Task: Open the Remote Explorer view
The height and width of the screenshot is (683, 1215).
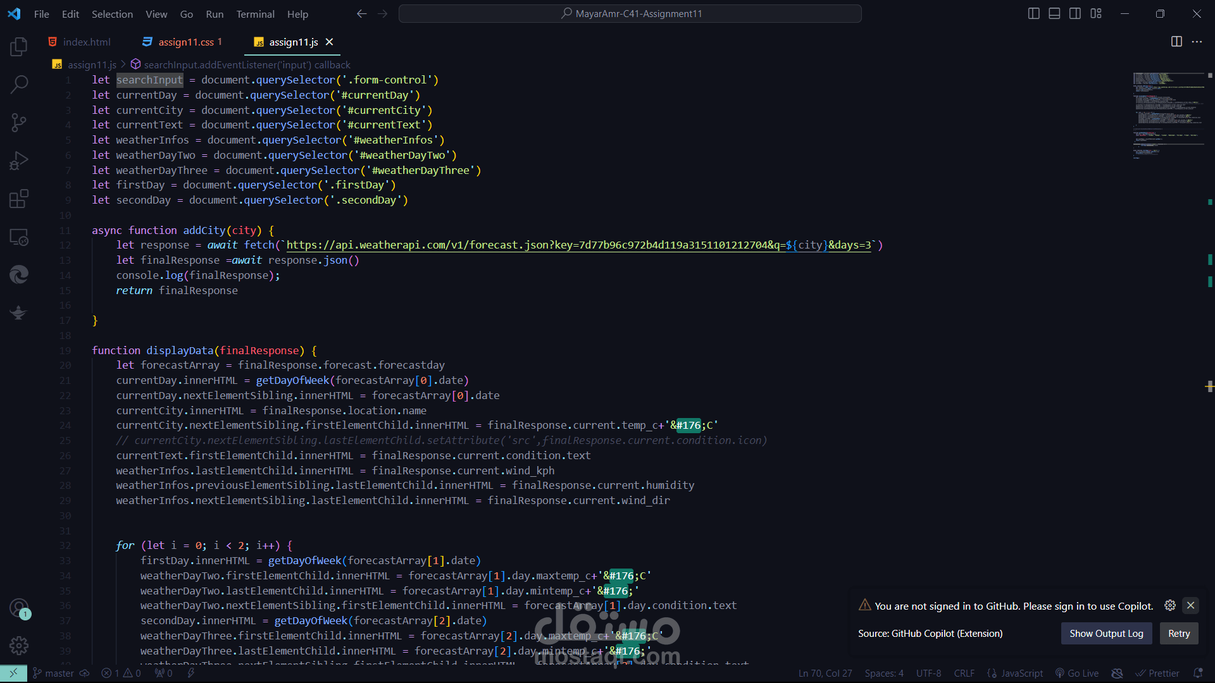Action: pyautogui.click(x=19, y=237)
